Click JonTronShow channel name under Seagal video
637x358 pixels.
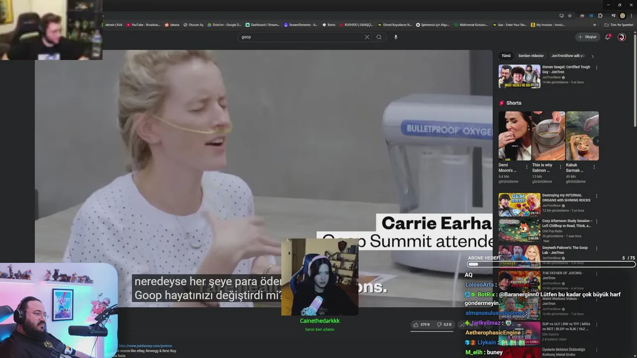point(552,77)
